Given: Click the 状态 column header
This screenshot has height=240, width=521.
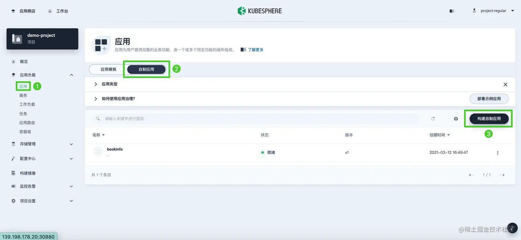Looking at the screenshot, I should tap(265, 135).
